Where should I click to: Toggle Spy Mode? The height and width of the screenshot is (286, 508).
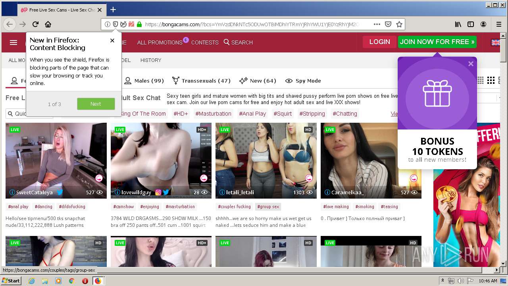coord(303,81)
